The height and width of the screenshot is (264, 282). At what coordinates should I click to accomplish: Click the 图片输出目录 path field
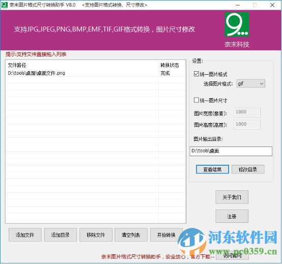click(231, 151)
